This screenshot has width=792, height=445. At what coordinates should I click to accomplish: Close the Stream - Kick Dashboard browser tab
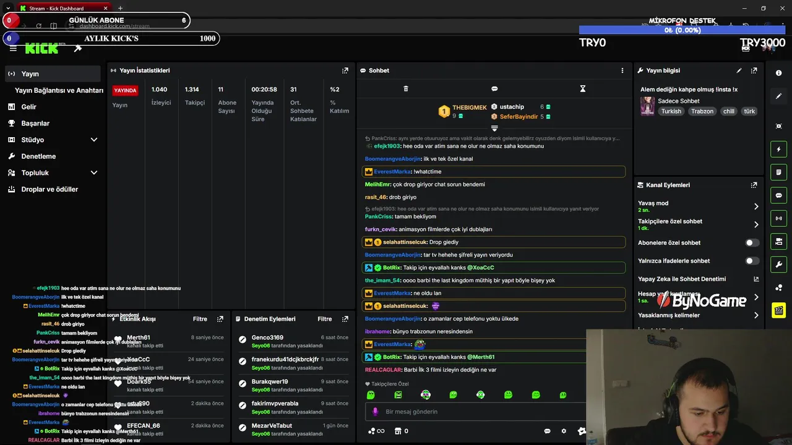click(x=105, y=8)
